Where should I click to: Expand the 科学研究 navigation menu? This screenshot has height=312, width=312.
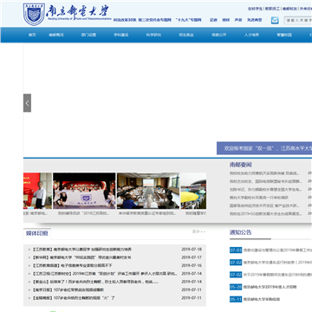[x=153, y=35]
